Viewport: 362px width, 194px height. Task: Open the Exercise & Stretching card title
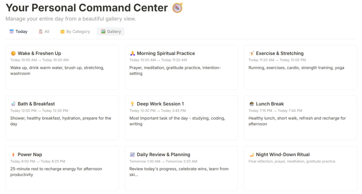(280, 54)
